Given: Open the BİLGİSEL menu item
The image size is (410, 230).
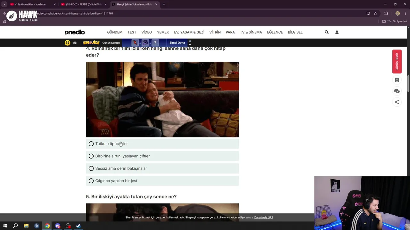Looking at the screenshot, I should pos(295,32).
